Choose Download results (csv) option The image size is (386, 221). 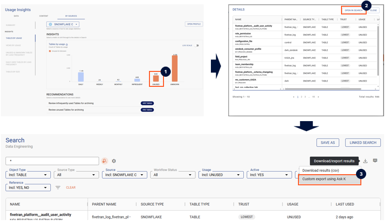click(321, 170)
